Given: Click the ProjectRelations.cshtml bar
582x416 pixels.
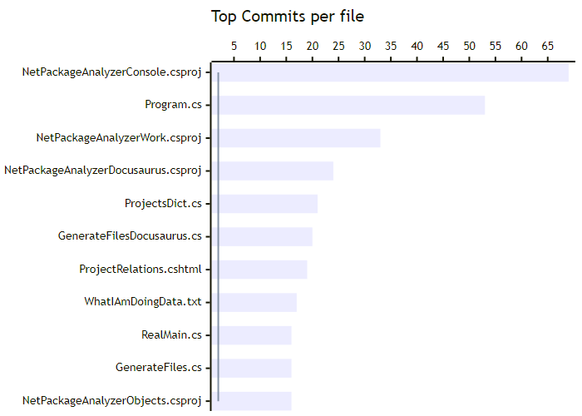Looking at the screenshot, I should [259, 270].
